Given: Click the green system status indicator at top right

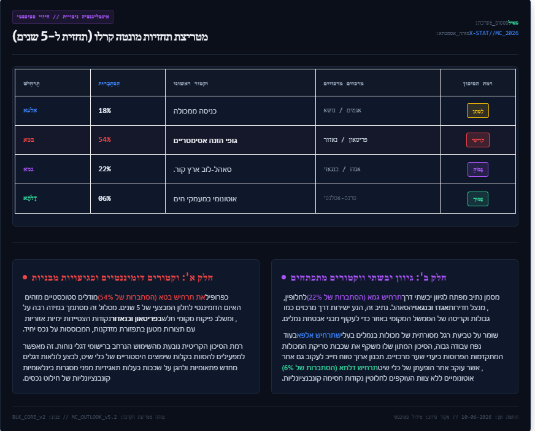Looking at the screenshot, I should click(513, 23).
